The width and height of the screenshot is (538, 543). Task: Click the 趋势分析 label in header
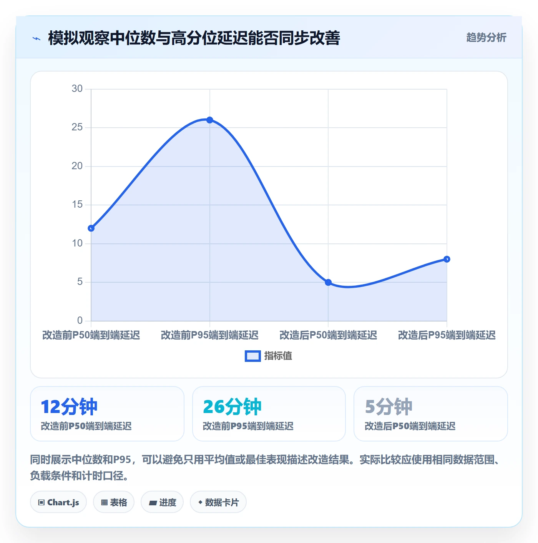click(x=486, y=37)
